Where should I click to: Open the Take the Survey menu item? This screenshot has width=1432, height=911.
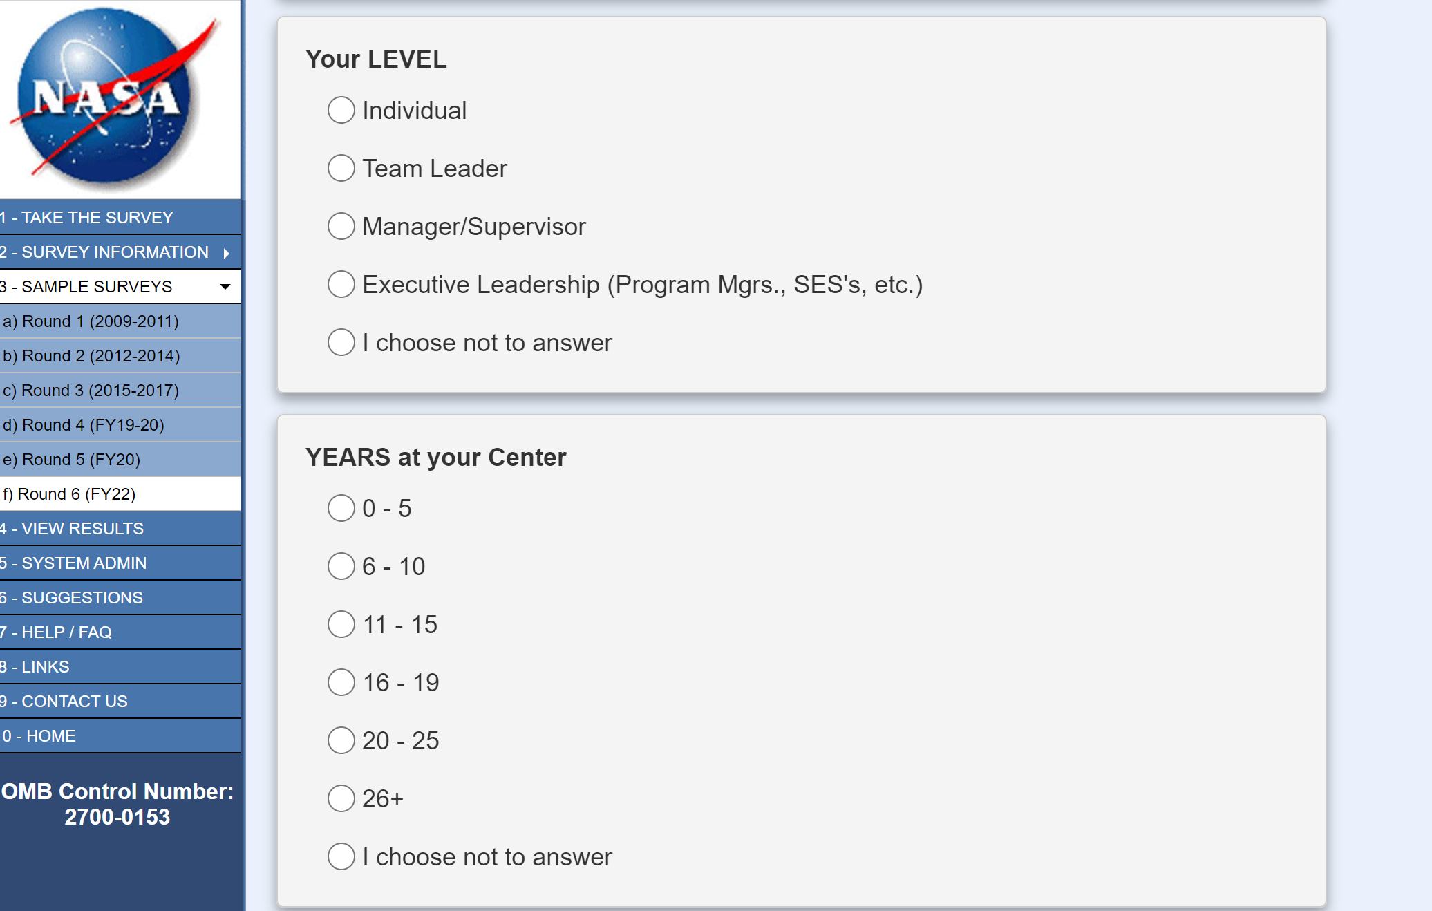tap(97, 218)
